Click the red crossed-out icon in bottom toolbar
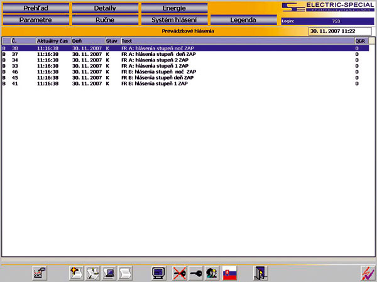Viewport: 377px width, 282px height. coord(179,273)
